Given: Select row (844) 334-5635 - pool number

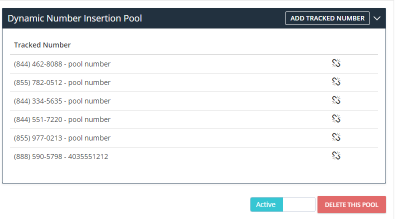Looking at the screenshot, I should click(x=194, y=101).
